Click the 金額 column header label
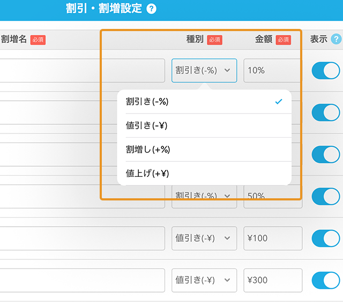The image size is (343, 306). pos(264,39)
